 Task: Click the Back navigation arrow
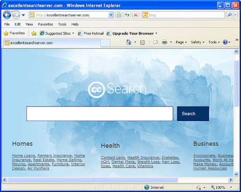tap(7, 15)
